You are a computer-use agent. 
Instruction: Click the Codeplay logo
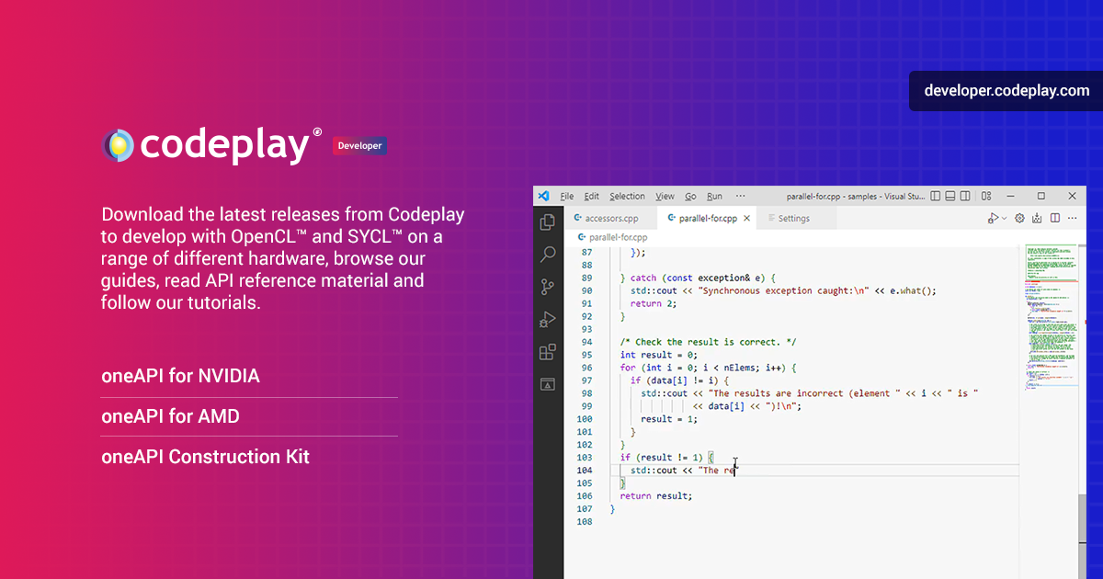[x=212, y=146]
